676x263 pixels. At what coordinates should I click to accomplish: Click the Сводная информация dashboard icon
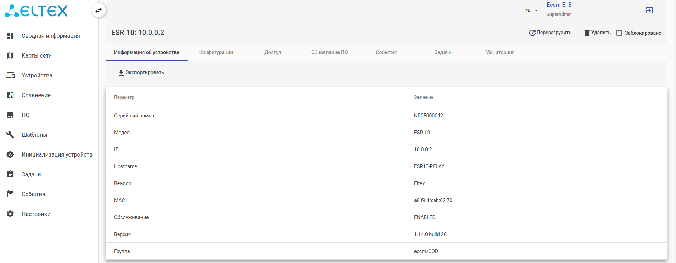(10, 36)
